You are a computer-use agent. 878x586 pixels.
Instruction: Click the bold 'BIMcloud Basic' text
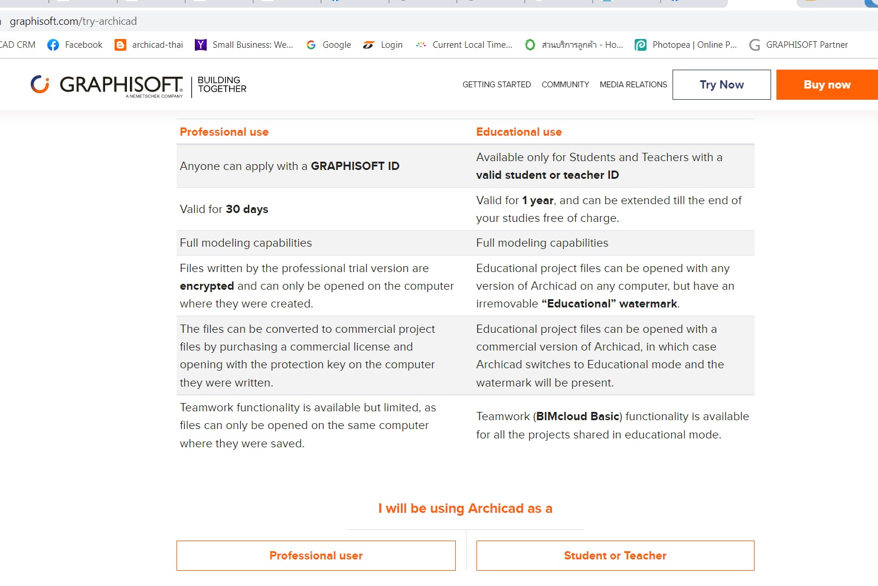pyautogui.click(x=578, y=416)
